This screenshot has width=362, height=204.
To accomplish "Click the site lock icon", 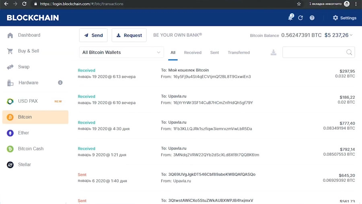I will click(x=35, y=4).
